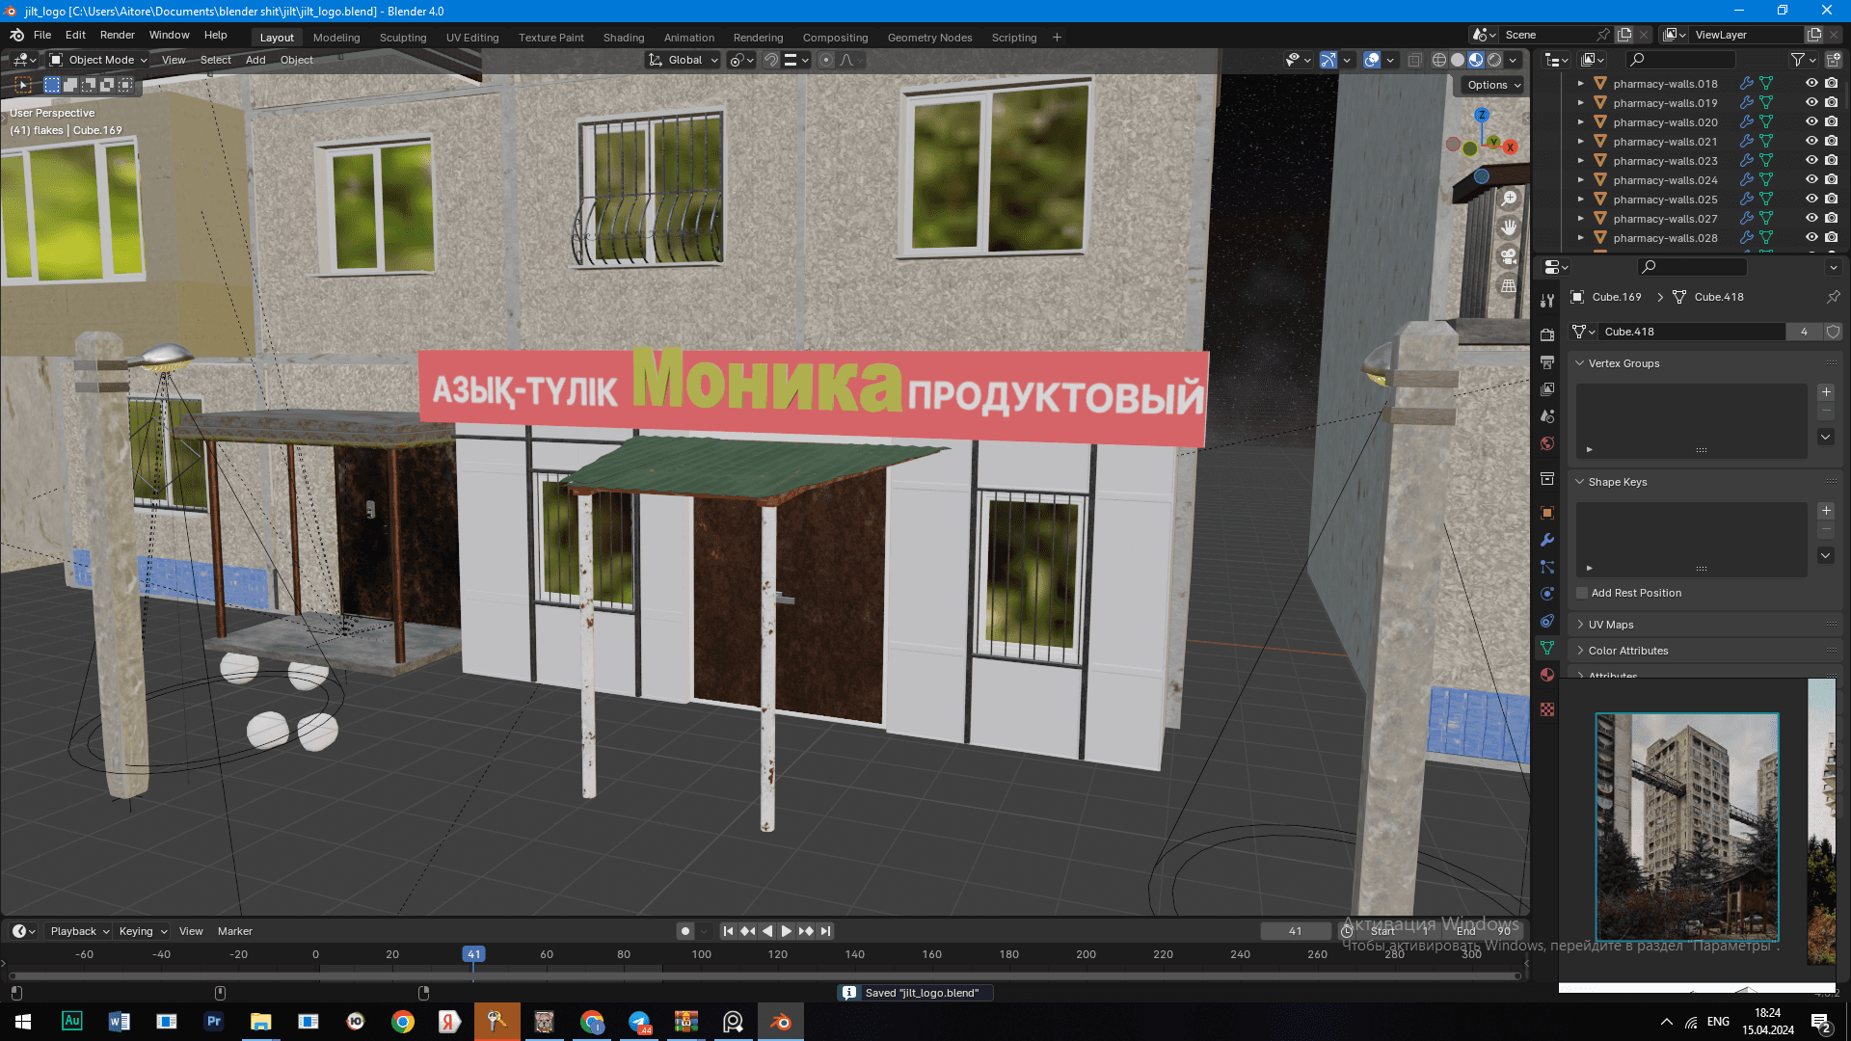1851x1041 pixels.
Task: Open the Render menu
Action: (x=118, y=35)
